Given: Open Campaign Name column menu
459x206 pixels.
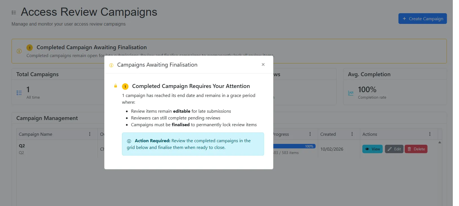Looking at the screenshot, I should tap(90, 134).
